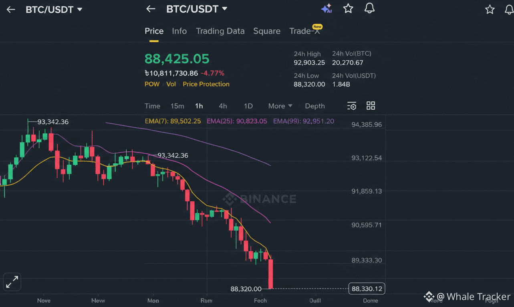Click the 24h Vol(BTC) value 20,270.67

348,63
